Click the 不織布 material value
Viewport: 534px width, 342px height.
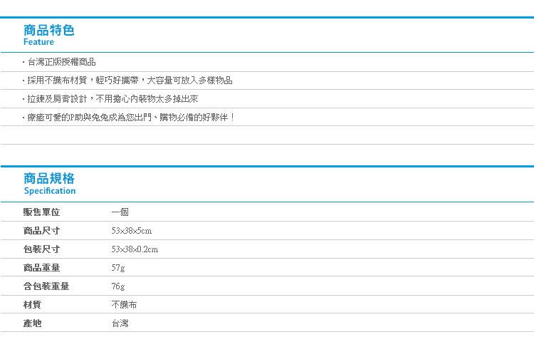click(124, 304)
